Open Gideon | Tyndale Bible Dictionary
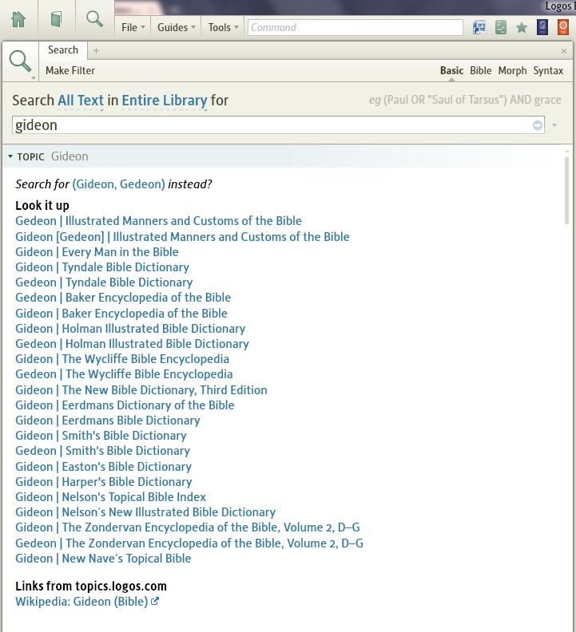 pos(102,267)
